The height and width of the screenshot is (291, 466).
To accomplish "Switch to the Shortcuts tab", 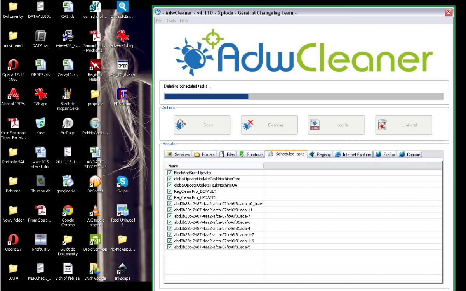I will pos(251,154).
